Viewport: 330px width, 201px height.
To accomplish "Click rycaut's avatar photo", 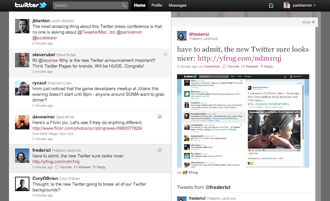I will 22,88.
